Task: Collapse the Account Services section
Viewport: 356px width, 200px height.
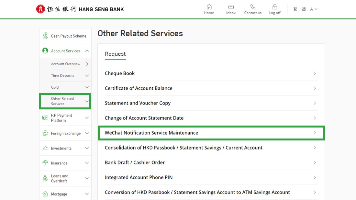Action: click(87, 51)
